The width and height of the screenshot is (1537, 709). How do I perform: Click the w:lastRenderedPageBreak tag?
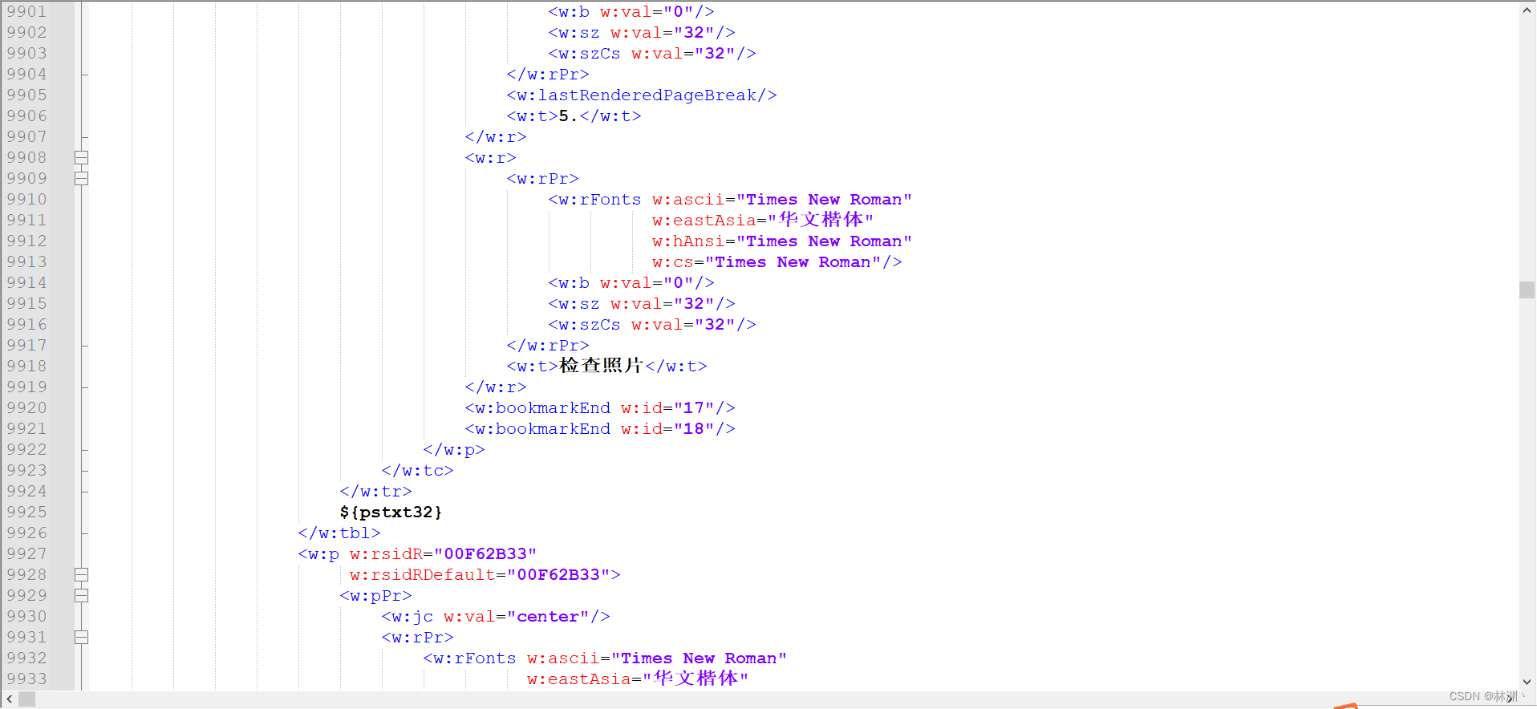pos(642,95)
